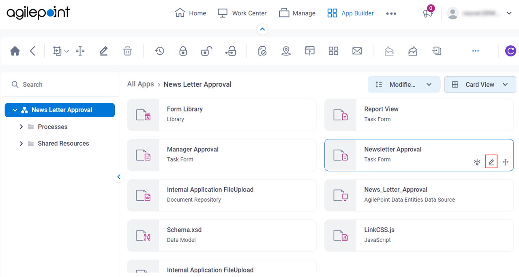Viewport: 519px width, 277px height.
Task: Open the add new item dropdown in toolbar
Action: (x=61, y=51)
